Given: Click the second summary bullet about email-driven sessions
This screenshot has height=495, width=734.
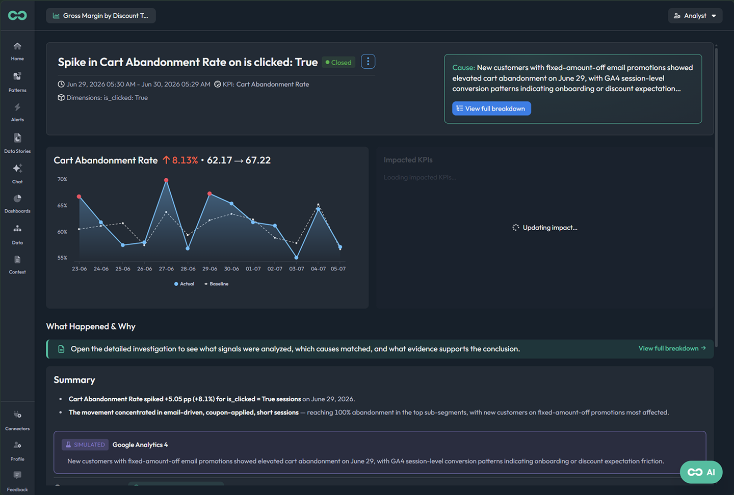Looking at the screenshot, I should coord(369,413).
